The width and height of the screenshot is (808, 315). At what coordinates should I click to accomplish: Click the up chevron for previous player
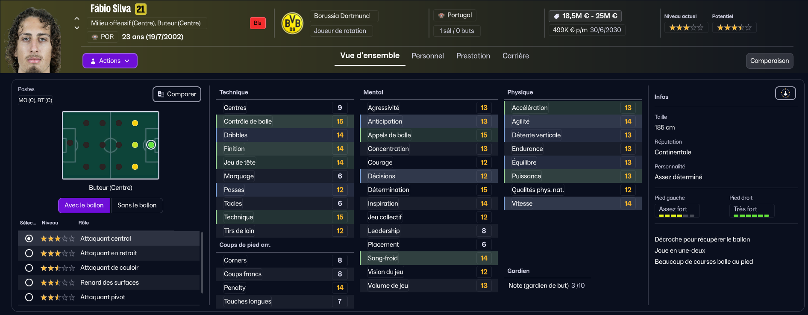point(77,18)
